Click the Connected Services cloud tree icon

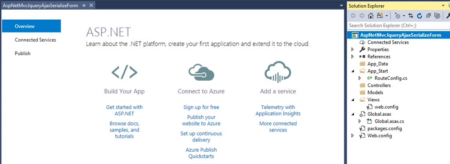[362, 43]
